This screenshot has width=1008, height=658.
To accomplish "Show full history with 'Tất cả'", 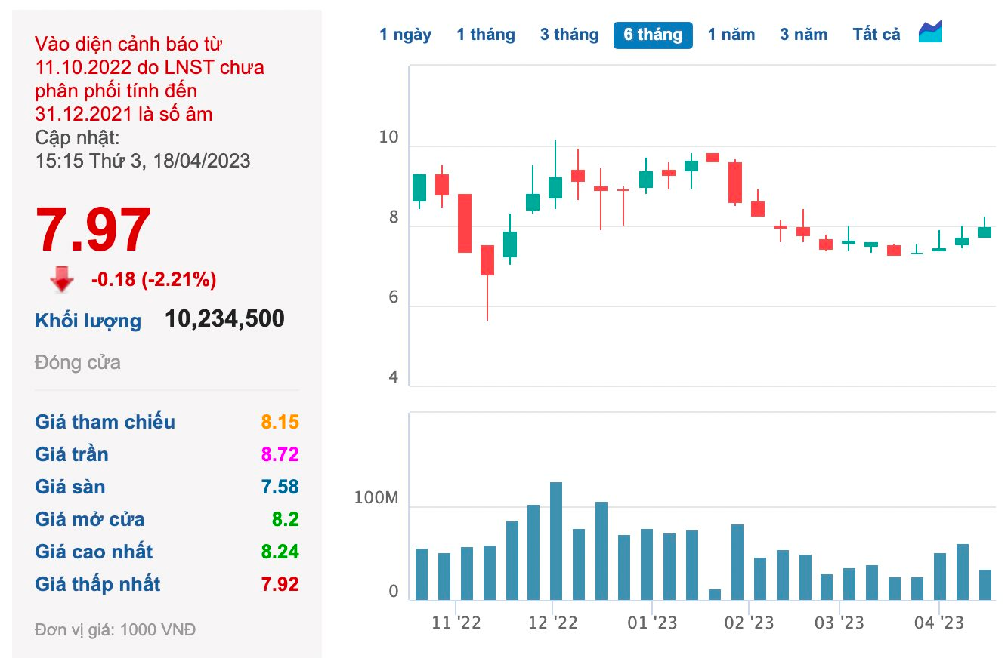I will tap(877, 35).
